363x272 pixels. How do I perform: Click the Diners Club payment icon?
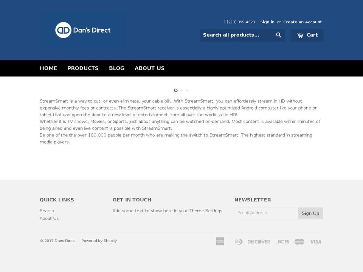(239, 242)
